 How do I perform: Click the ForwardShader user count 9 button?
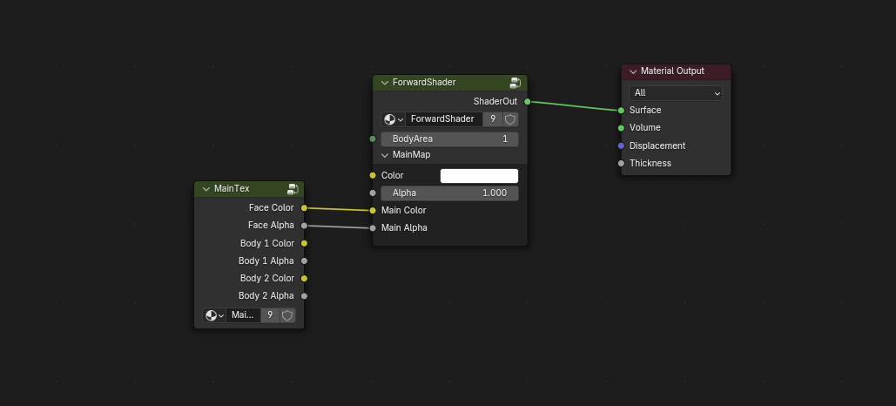pyautogui.click(x=493, y=119)
